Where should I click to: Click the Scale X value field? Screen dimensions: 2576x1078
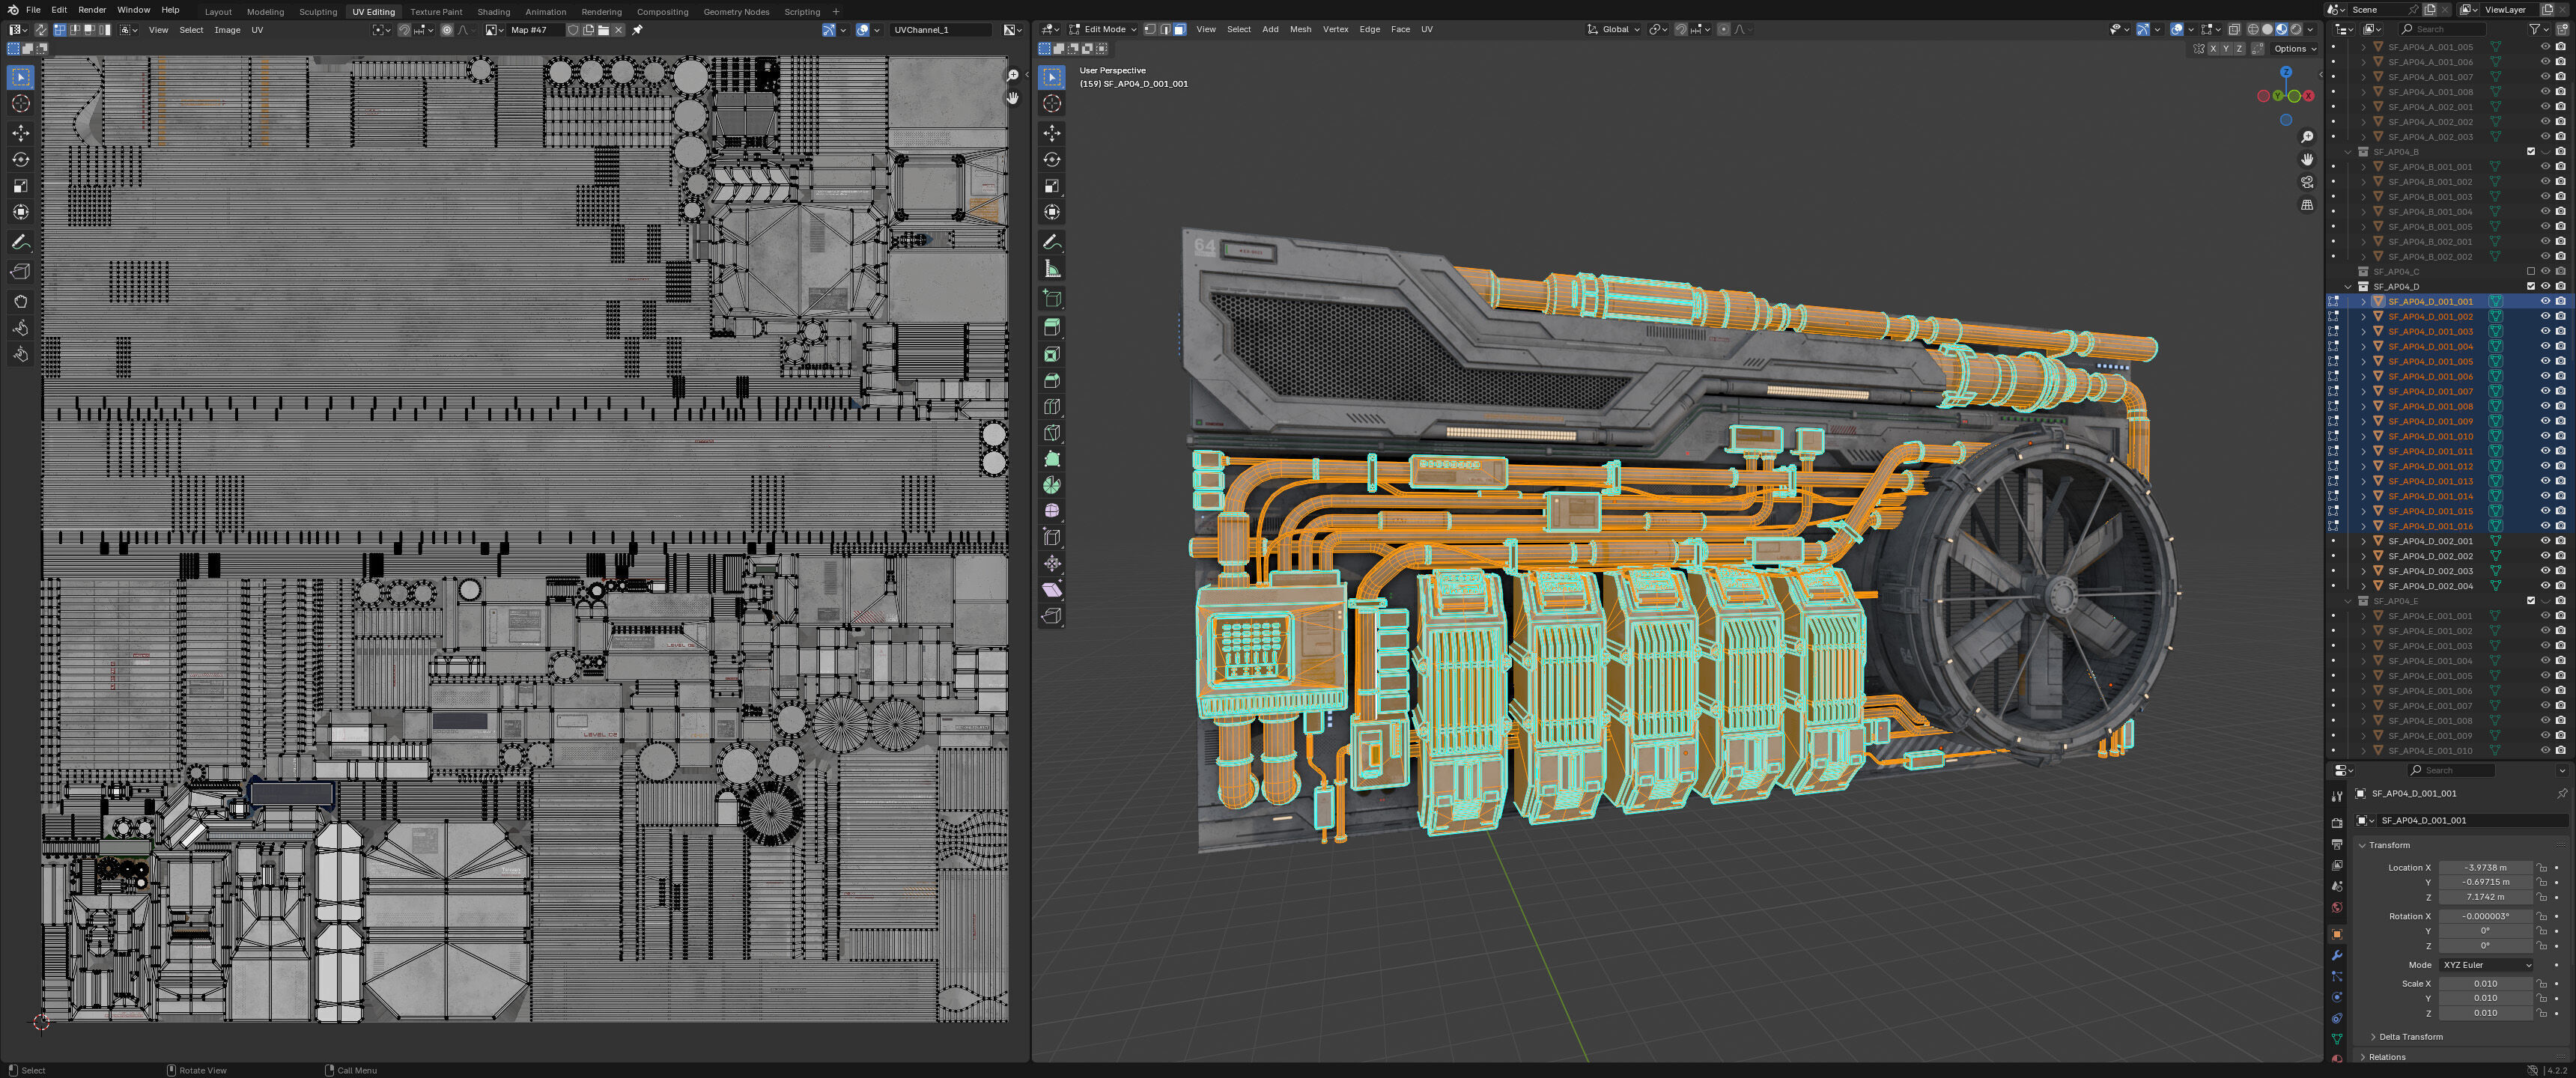point(2485,984)
